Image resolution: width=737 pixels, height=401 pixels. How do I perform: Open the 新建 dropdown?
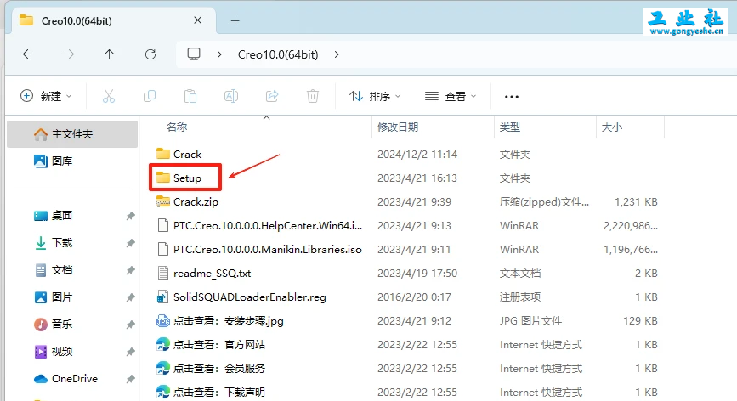point(46,96)
